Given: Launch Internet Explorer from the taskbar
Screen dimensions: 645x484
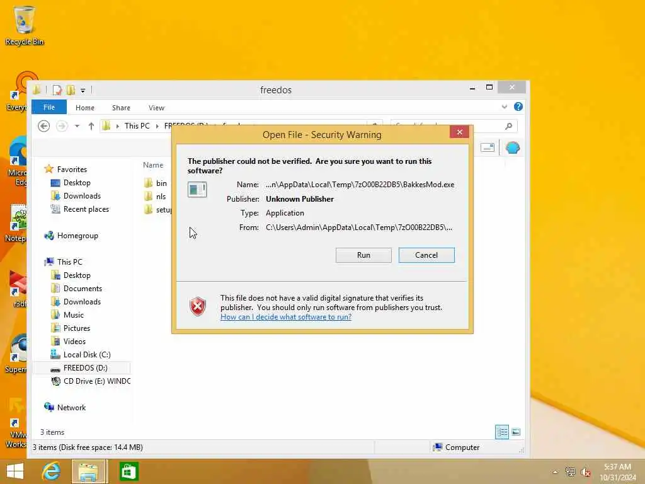Looking at the screenshot, I should [51, 471].
